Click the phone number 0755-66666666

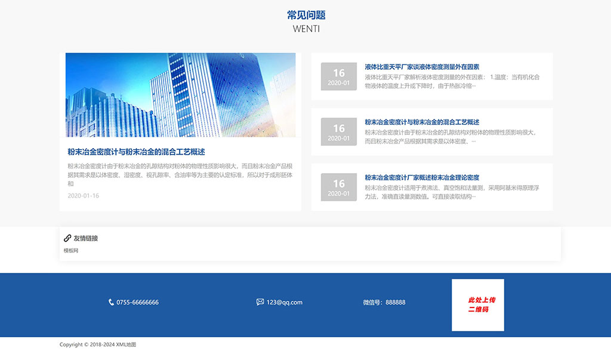(138, 302)
